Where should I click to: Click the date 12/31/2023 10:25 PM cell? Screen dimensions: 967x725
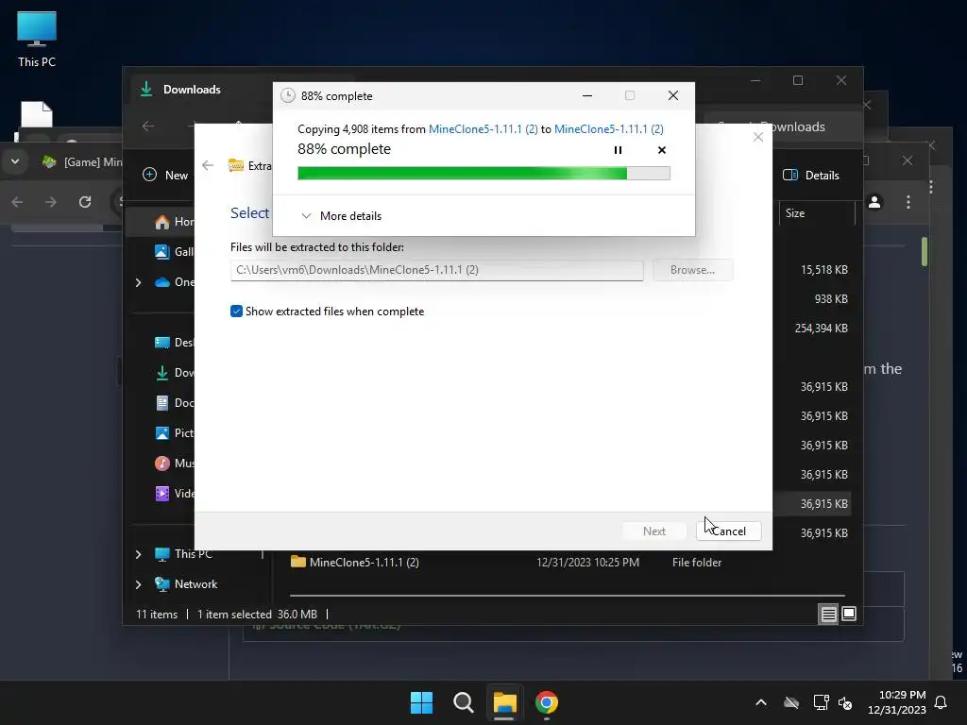[x=587, y=563]
